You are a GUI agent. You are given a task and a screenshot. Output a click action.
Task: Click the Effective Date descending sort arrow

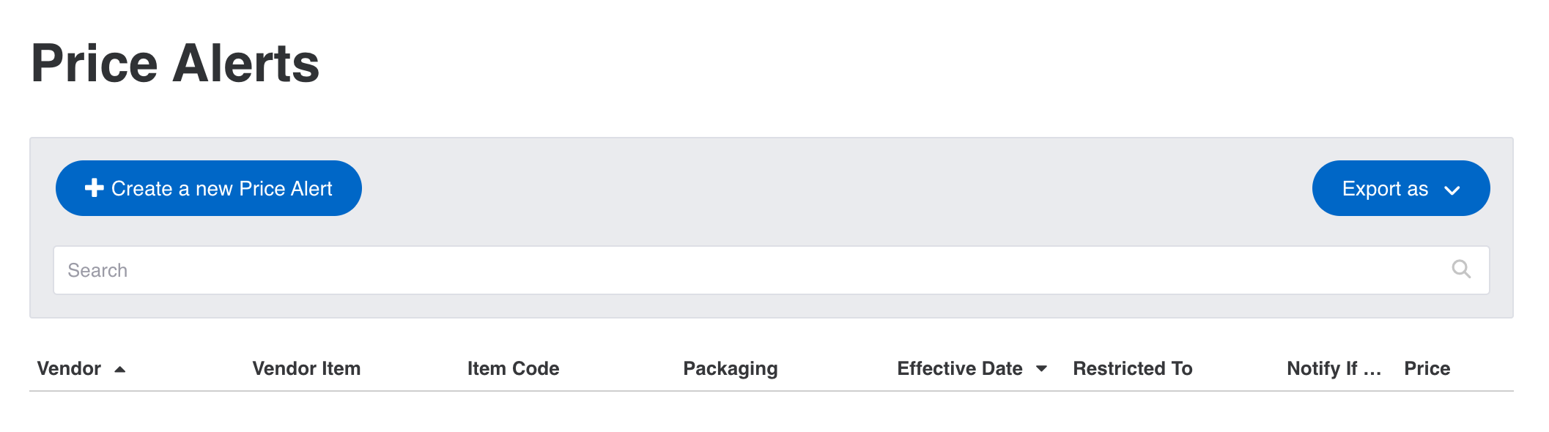1041,369
